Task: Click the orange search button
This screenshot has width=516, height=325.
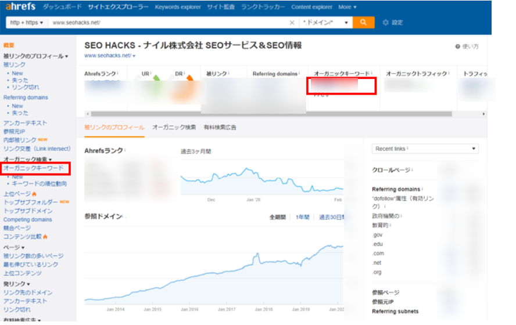Action: click(363, 23)
